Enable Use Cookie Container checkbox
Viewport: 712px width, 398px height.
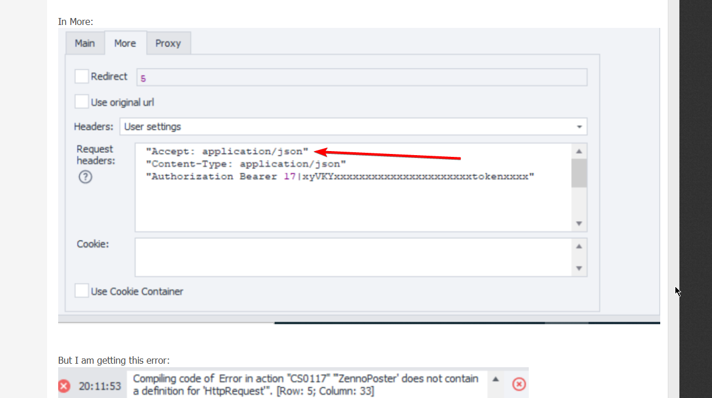(82, 291)
